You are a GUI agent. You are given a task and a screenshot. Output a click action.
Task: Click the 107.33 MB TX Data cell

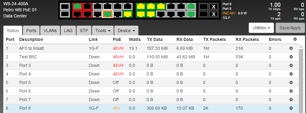[157, 48]
